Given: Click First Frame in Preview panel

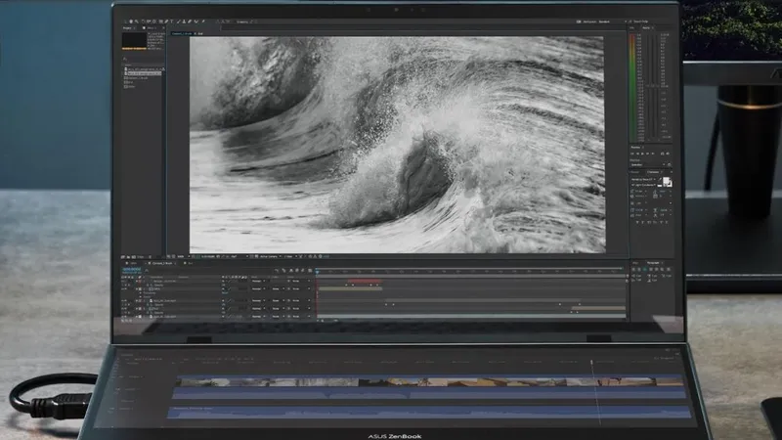Looking at the screenshot, I should coord(632,154).
